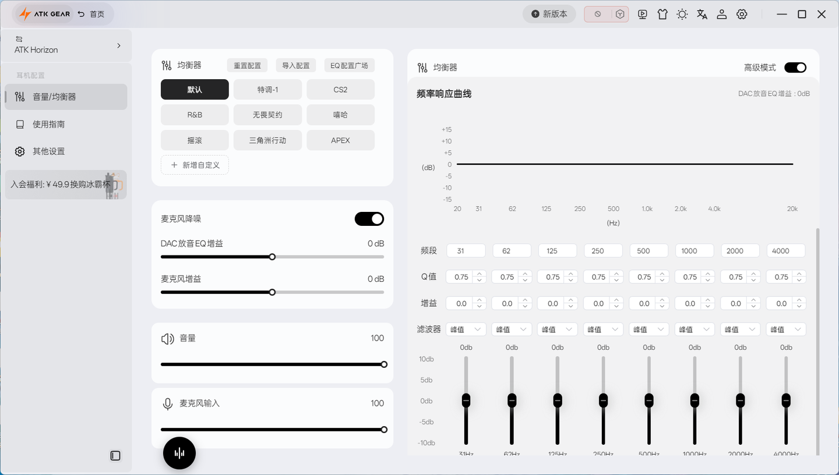Click the DAC放音EQ增益 slider handle
The image size is (839, 475).
(x=272, y=257)
